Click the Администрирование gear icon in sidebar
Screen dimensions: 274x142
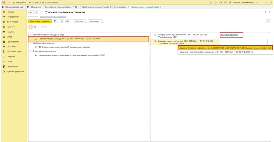point(4,72)
